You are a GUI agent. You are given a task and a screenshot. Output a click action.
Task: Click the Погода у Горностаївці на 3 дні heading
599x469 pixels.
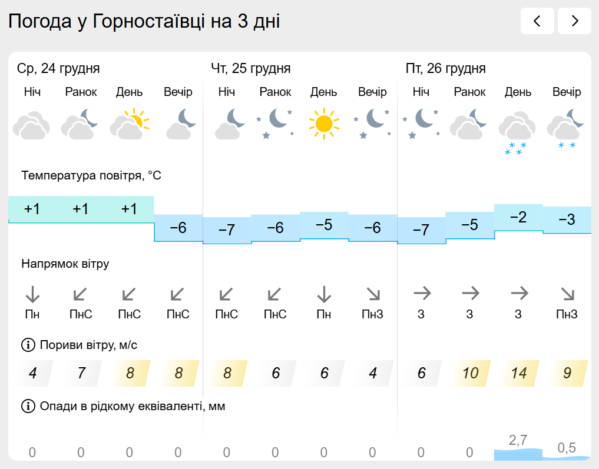pyautogui.click(x=144, y=22)
